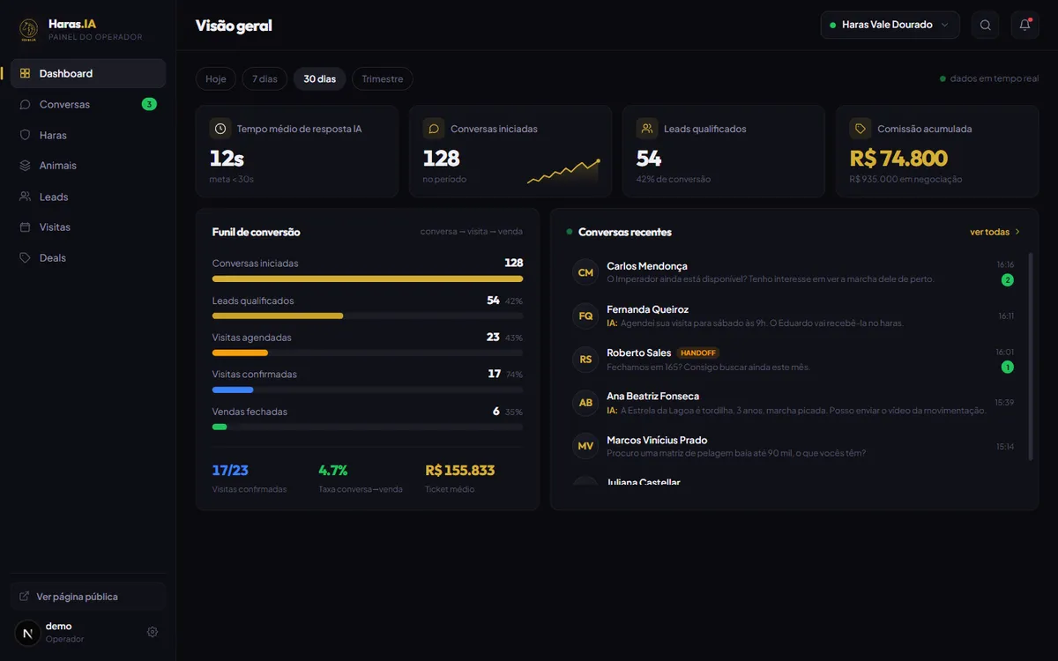
Task: Click the recent conversations scrollbar
Action: click(1031, 355)
